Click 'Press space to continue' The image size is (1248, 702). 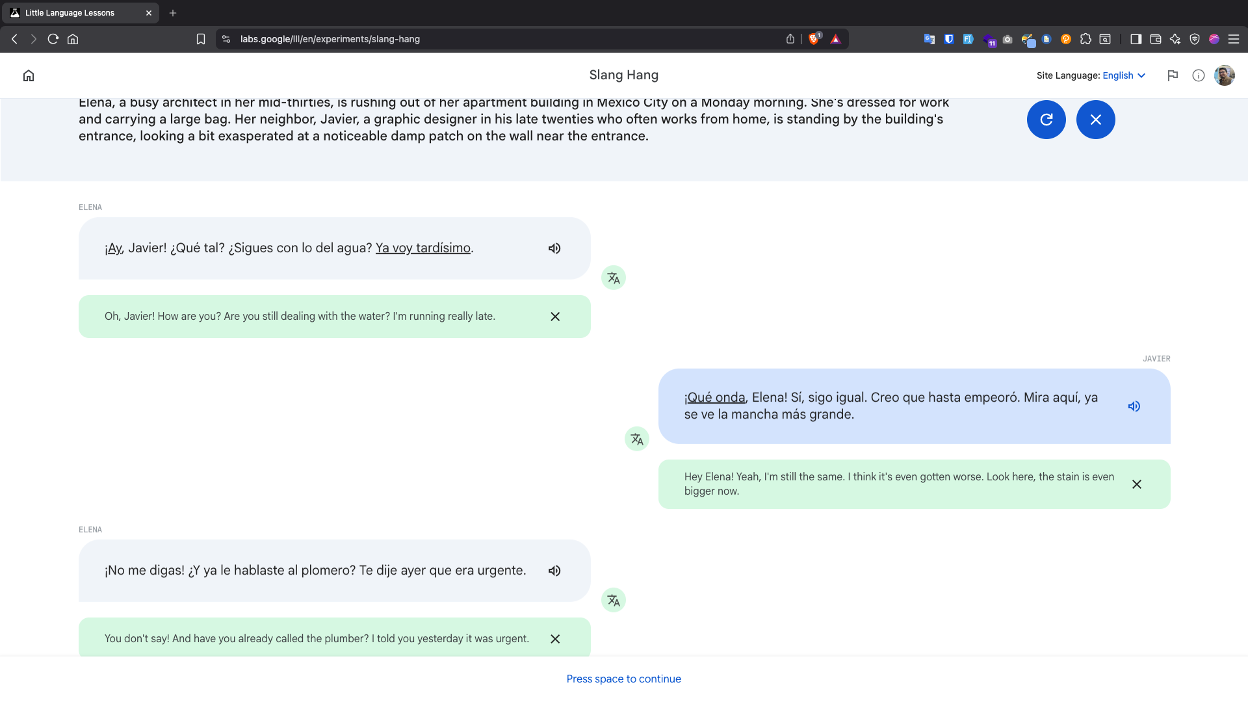624,679
